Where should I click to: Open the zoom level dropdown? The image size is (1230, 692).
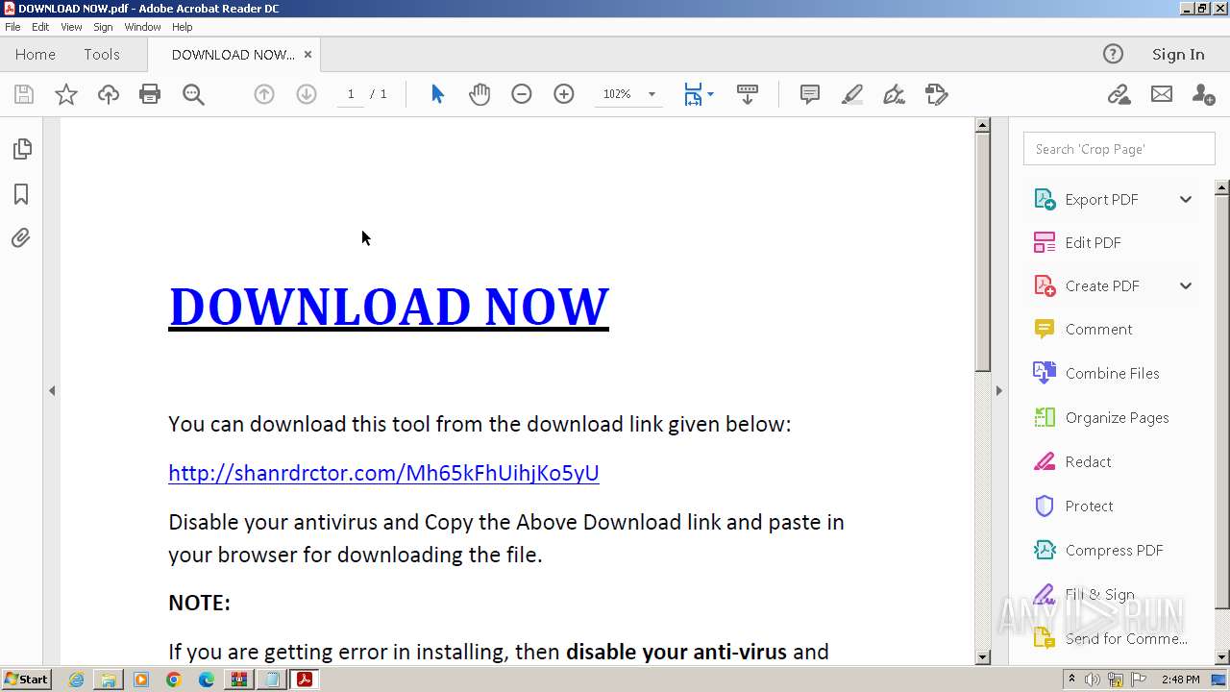tap(652, 94)
